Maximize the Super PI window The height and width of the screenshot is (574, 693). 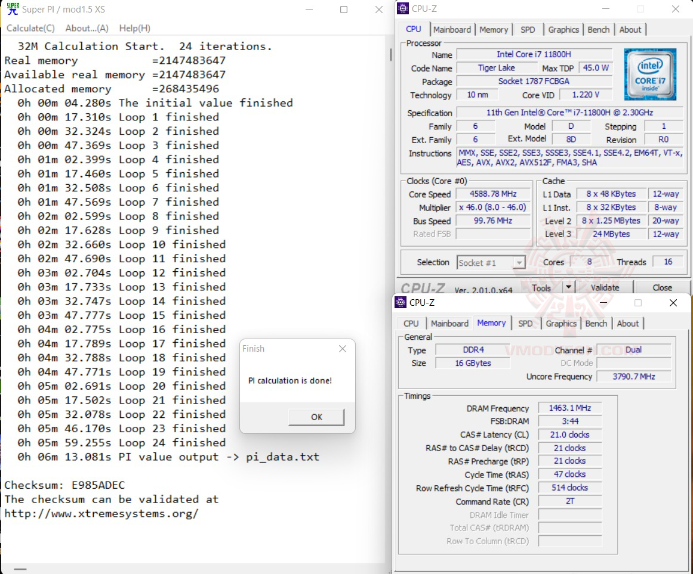click(343, 10)
